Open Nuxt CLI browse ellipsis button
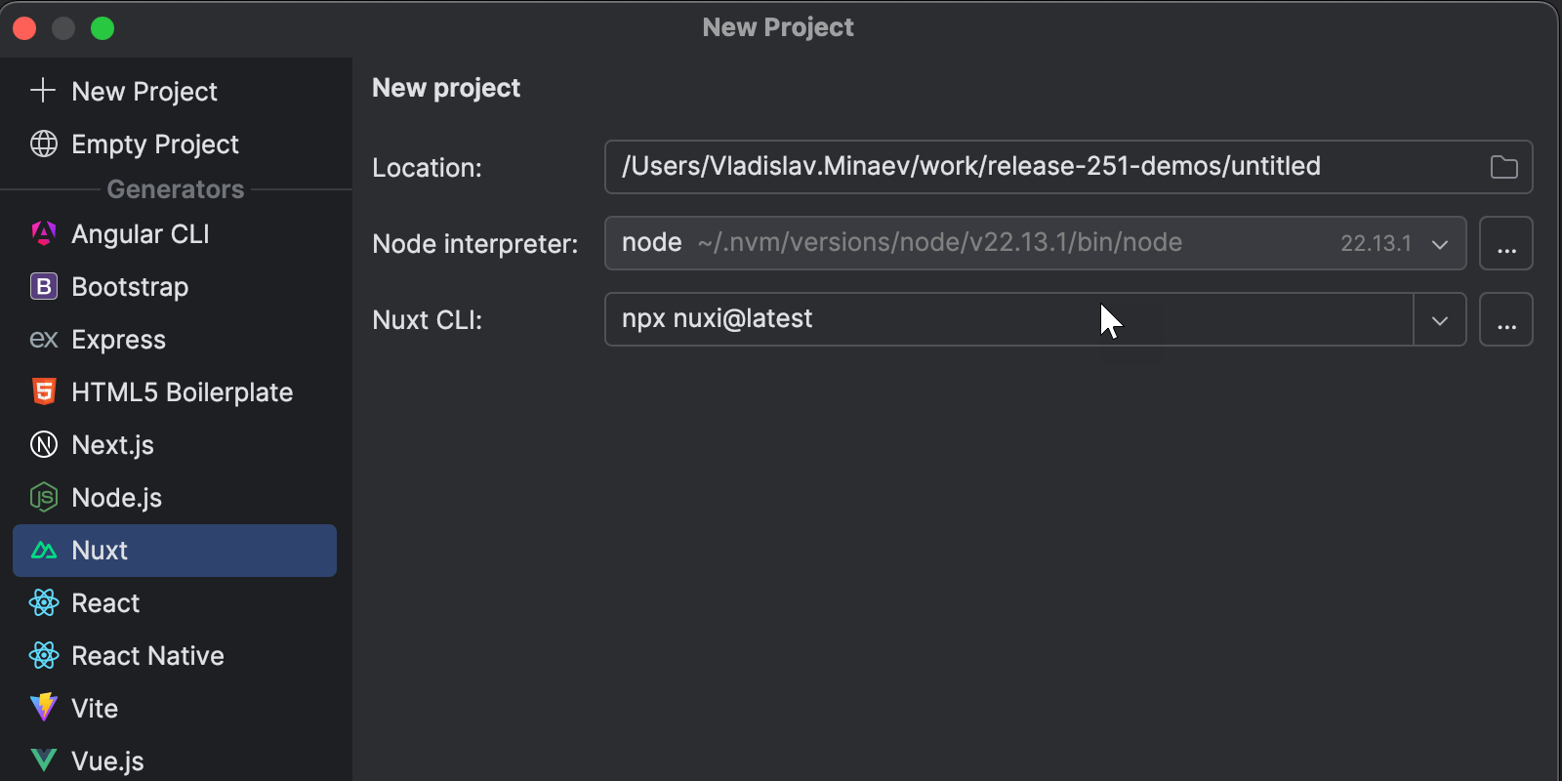The image size is (1562, 781). (x=1505, y=320)
